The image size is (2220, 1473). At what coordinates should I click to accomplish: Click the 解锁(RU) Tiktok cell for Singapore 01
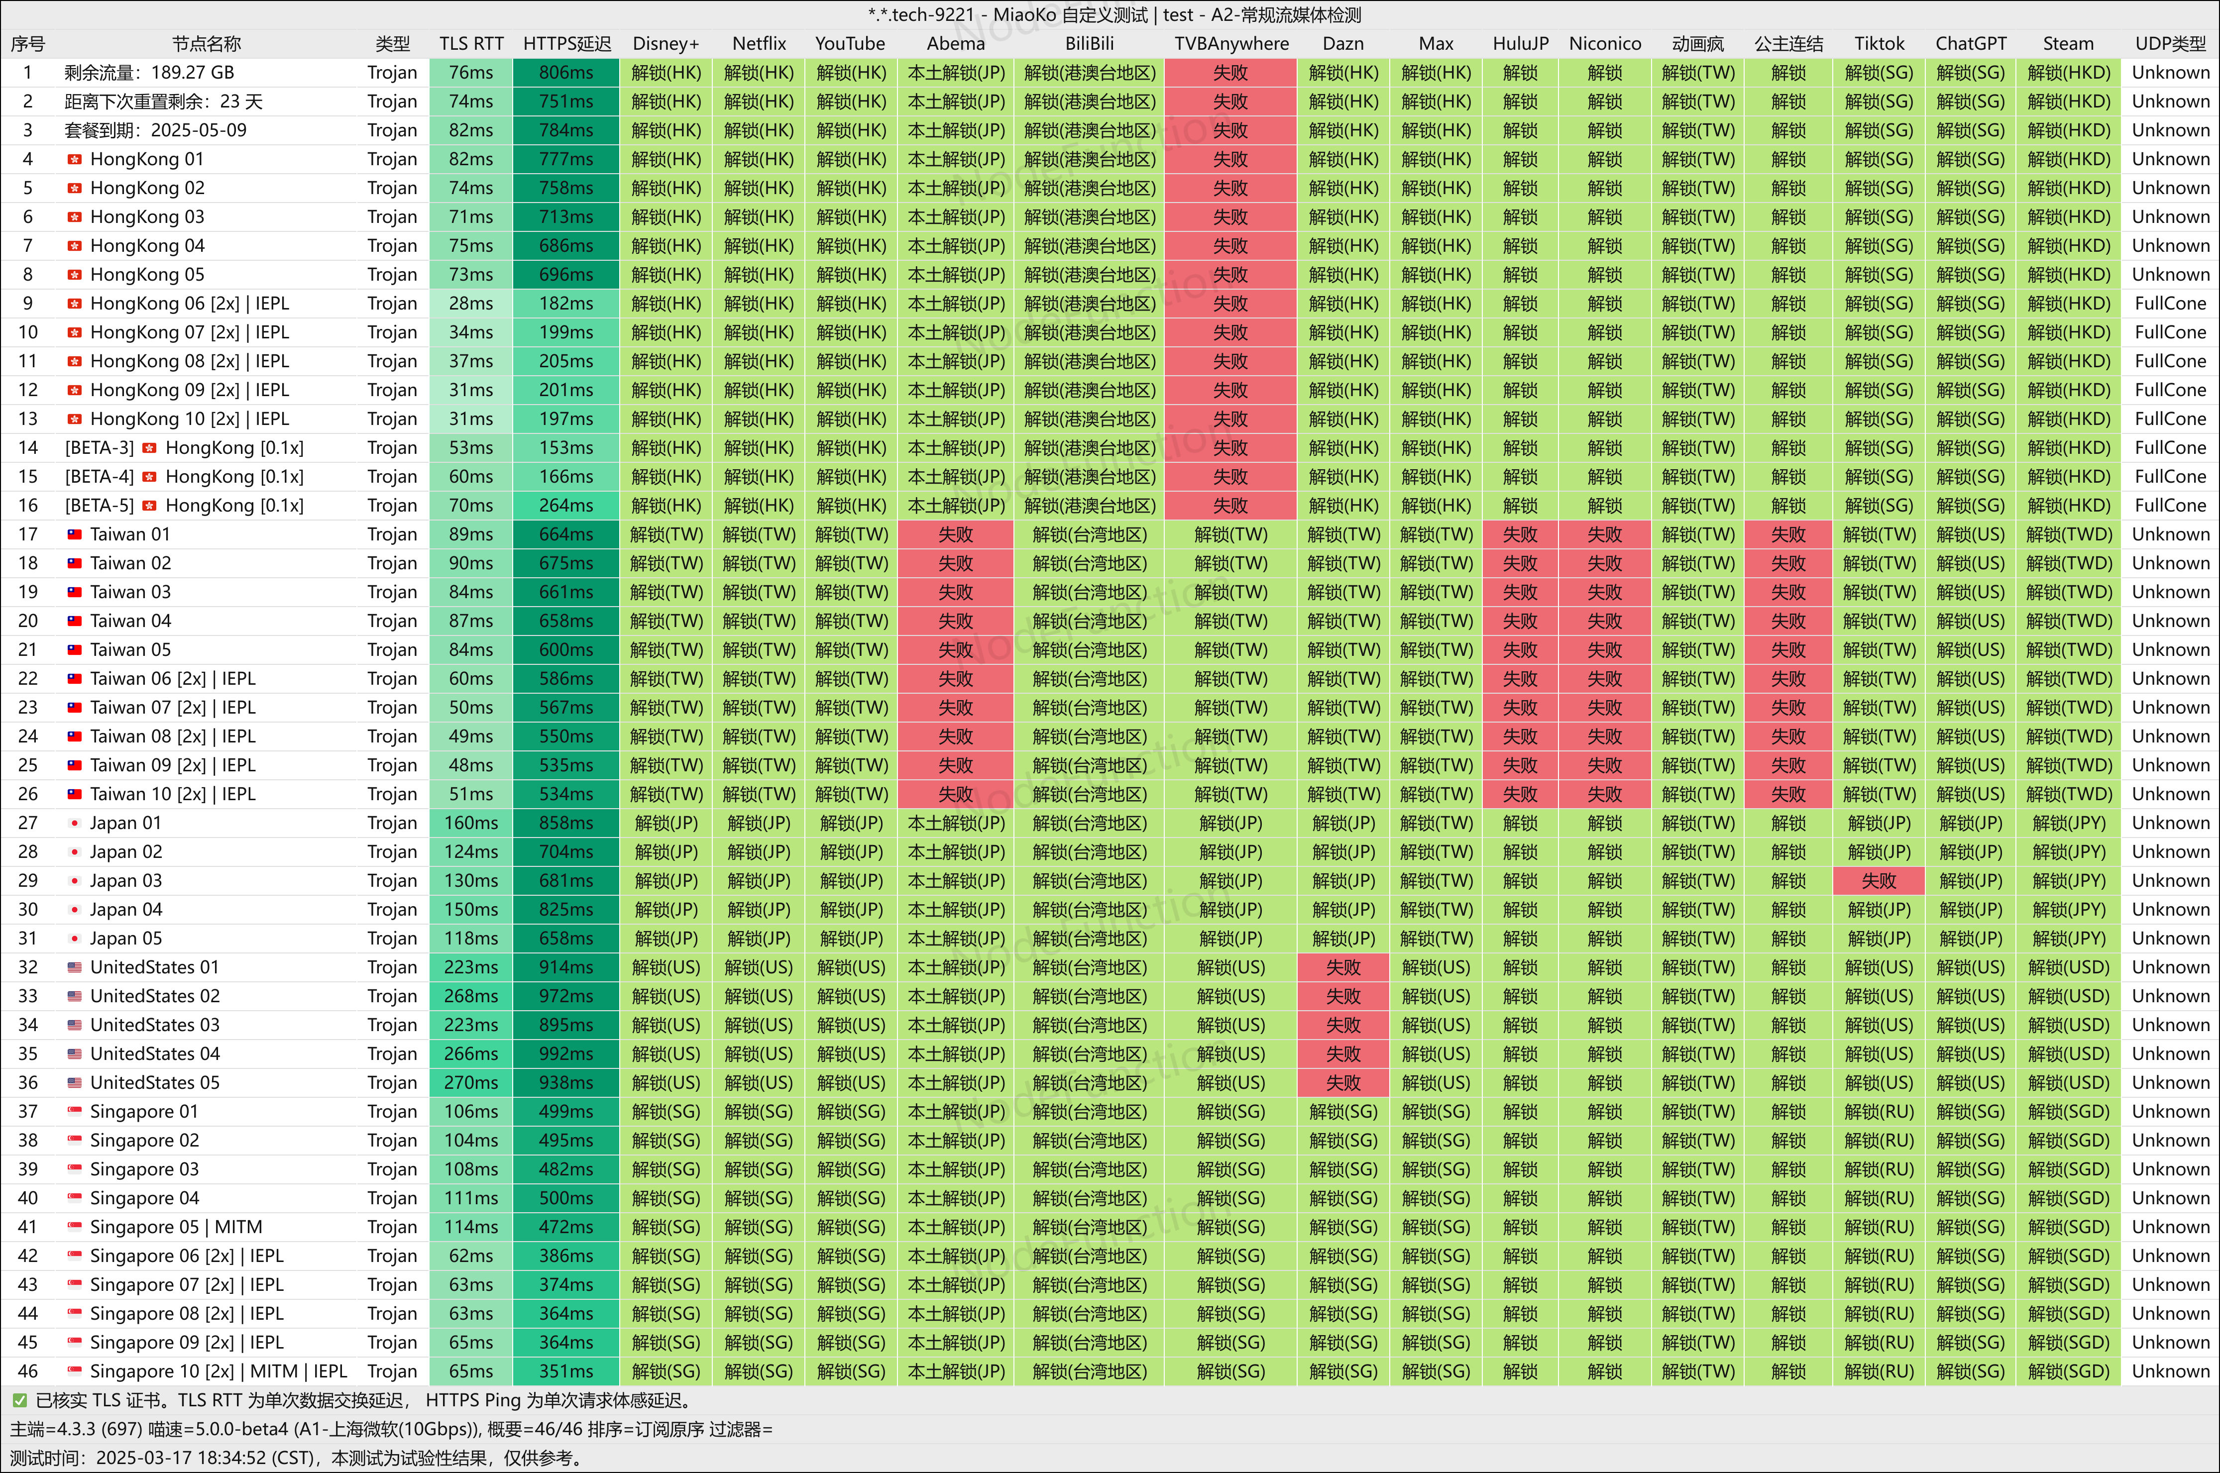tap(1879, 1111)
